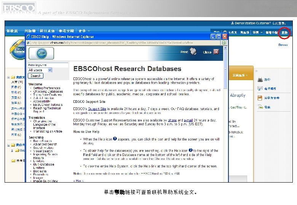The height and width of the screenshot is (205, 297).
Task: Open Booleans help topic
Action: 40,171
